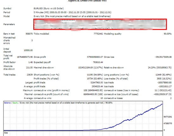174x136 pixels.
Task: Select the Gross profit amount
Action: (95, 57)
